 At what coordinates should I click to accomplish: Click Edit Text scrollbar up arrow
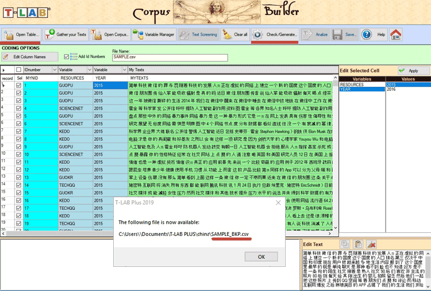pos(428,253)
